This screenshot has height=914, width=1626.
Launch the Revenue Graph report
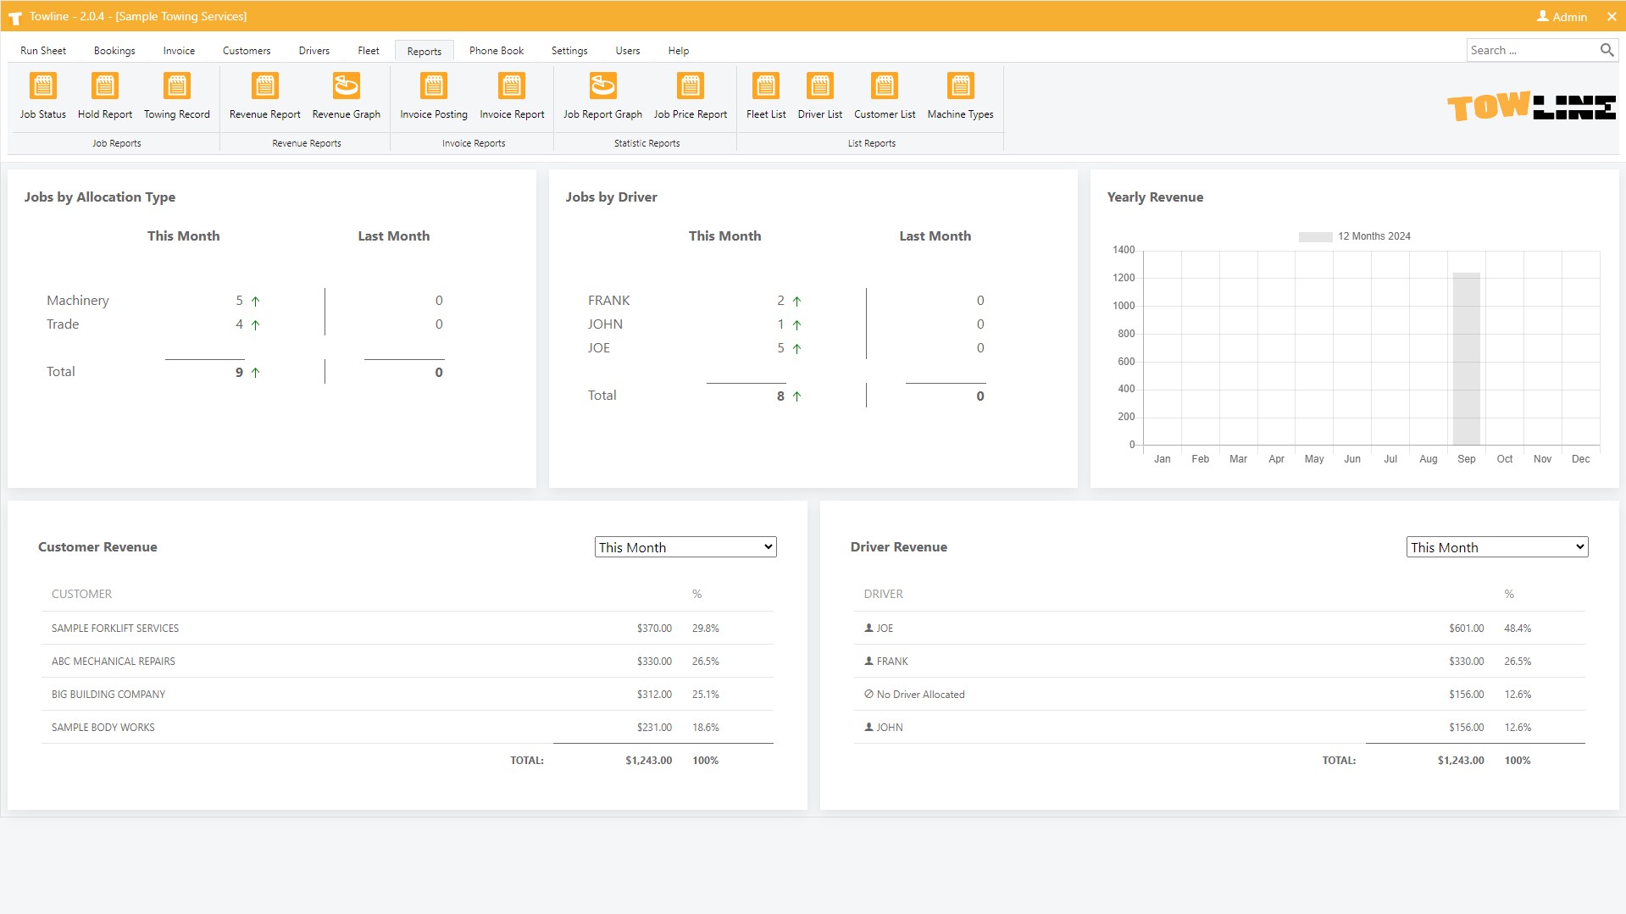coord(346,86)
